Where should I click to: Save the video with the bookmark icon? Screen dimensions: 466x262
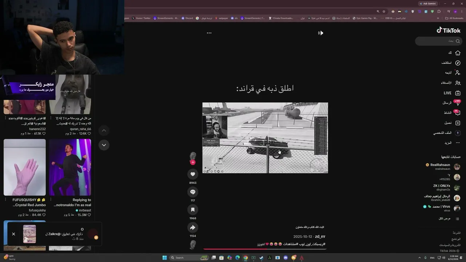tap(193, 210)
